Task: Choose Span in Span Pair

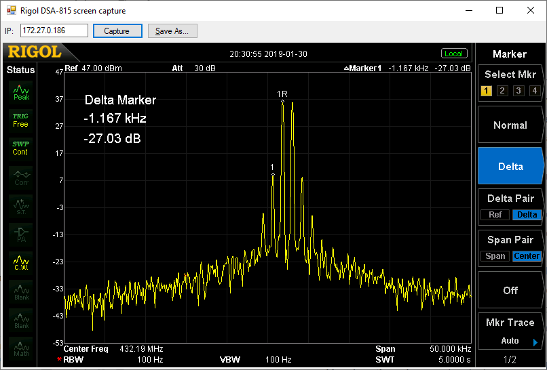Action: [495, 256]
